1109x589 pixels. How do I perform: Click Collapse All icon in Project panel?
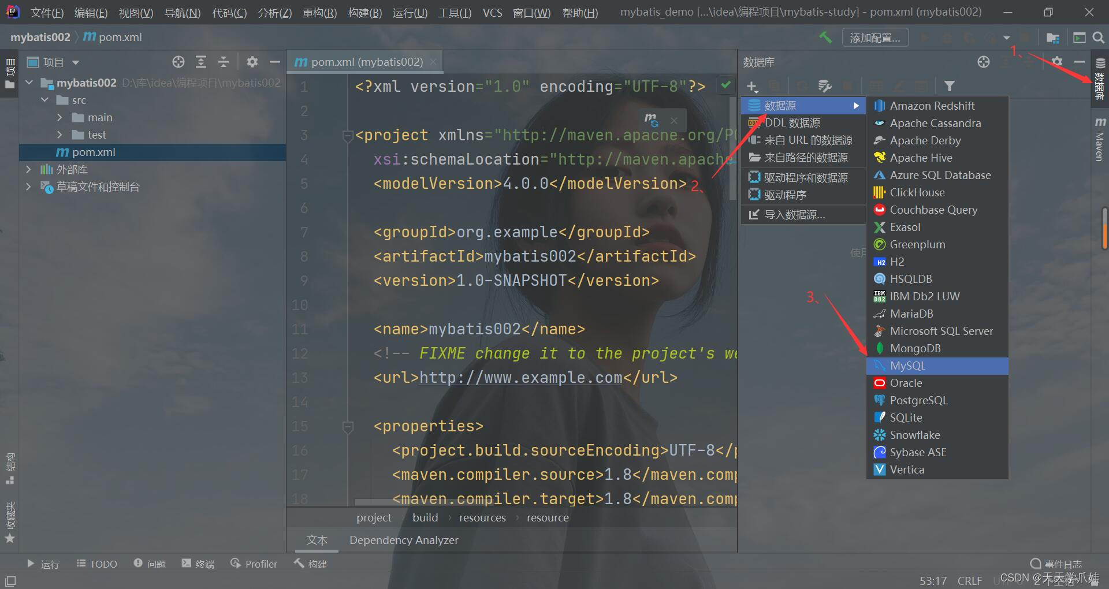coord(224,62)
